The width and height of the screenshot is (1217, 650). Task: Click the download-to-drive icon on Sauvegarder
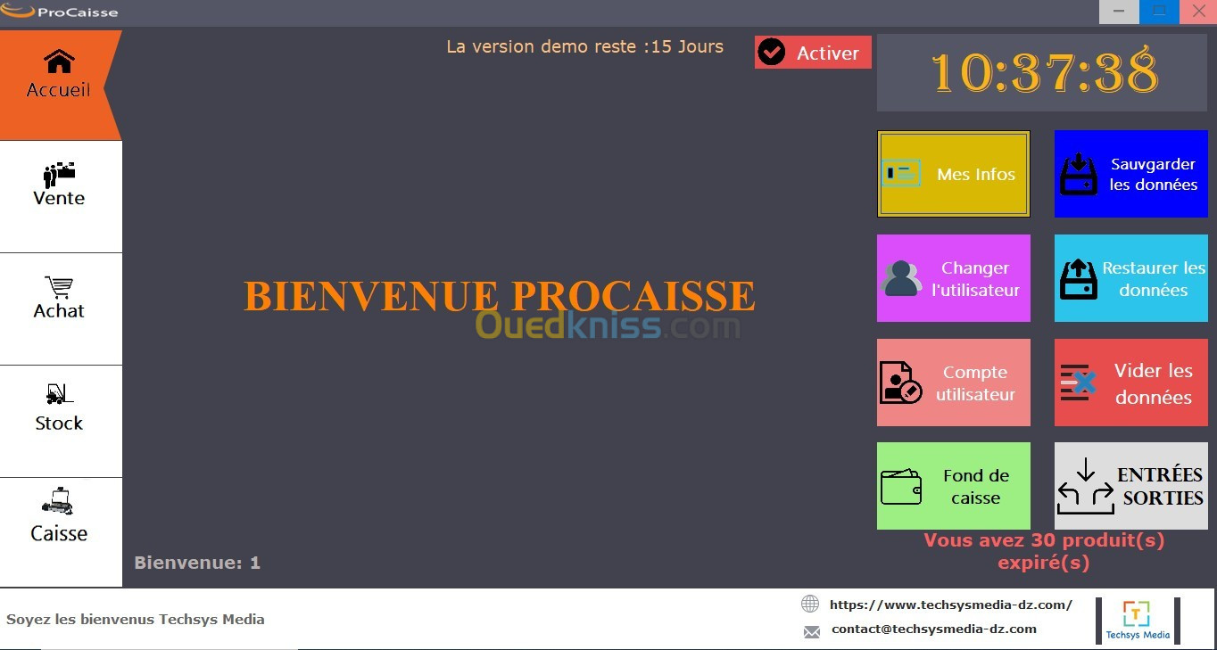(1079, 174)
